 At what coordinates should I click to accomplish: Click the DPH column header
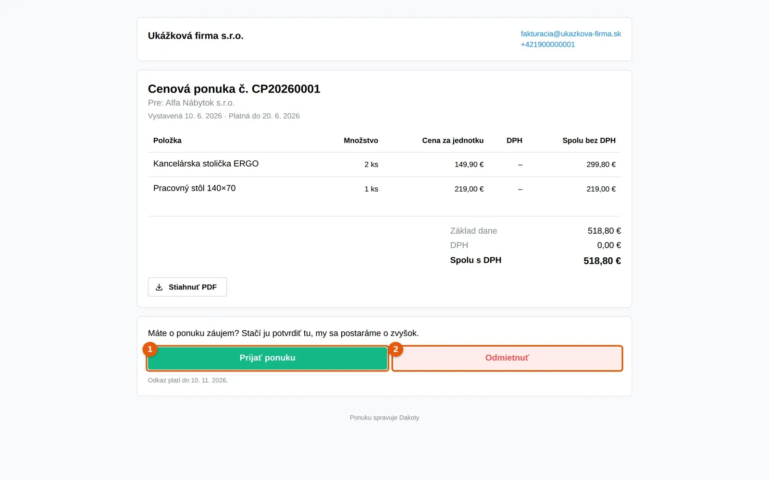514,140
